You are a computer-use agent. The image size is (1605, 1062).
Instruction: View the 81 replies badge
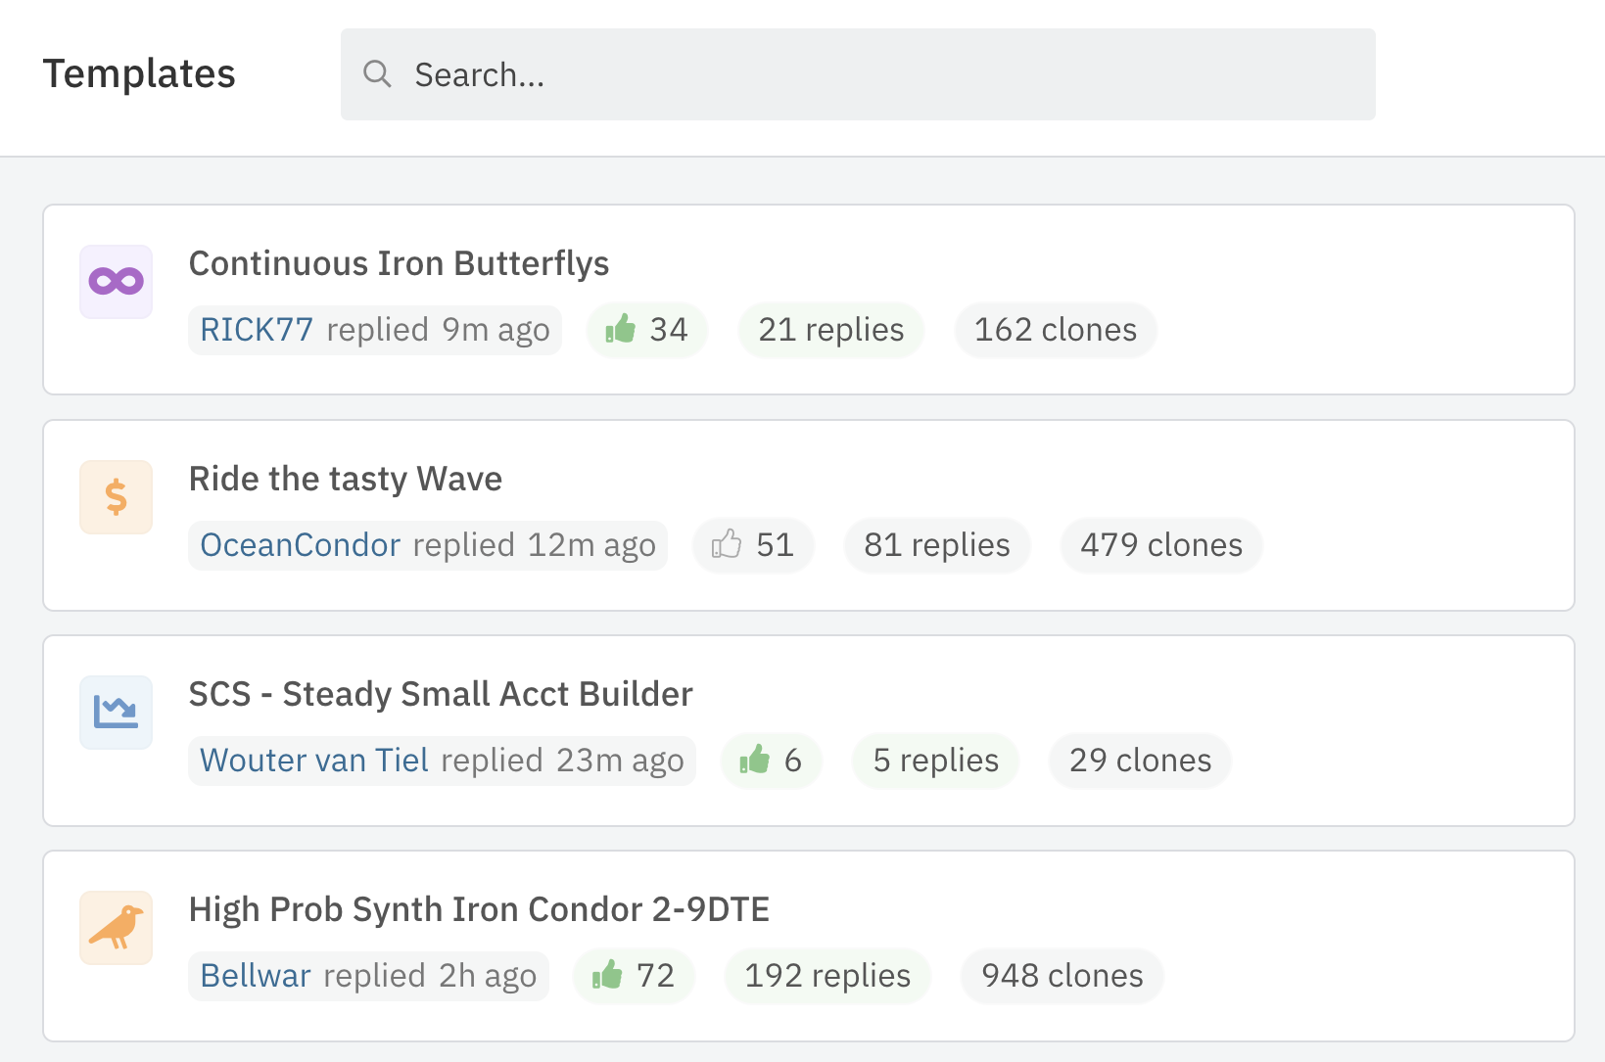click(x=936, y=545)
